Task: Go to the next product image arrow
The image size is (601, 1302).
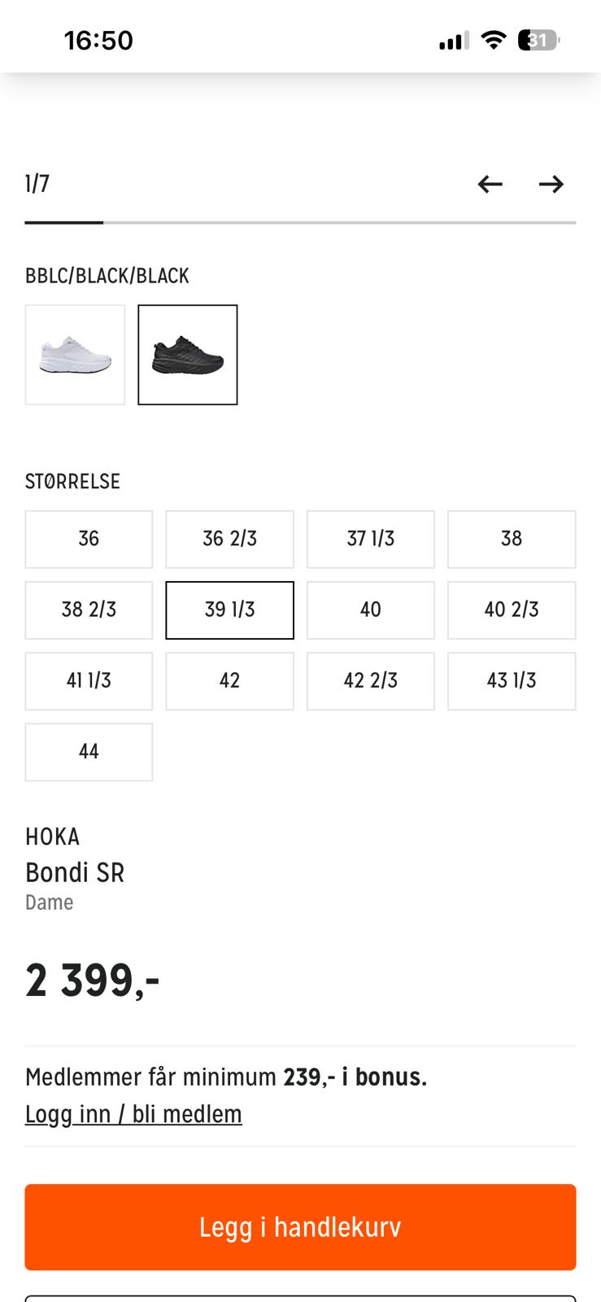Action: coord(551,184)
